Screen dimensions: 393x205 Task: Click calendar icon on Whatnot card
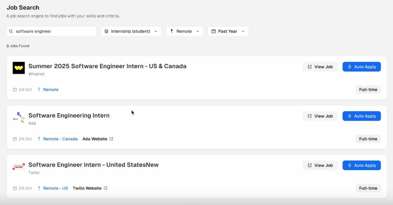click(x=15, y=90)
